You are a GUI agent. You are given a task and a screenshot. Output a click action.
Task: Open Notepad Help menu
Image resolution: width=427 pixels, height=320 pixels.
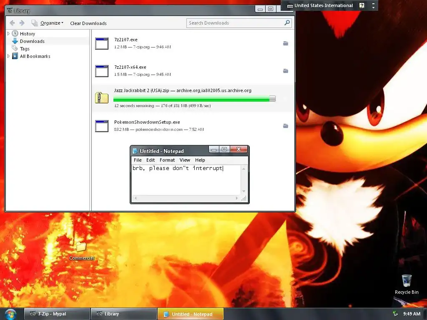pos(200,160)
